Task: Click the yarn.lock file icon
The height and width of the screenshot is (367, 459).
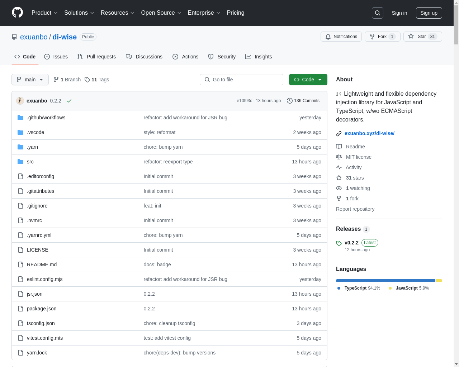Action: (x=20, y=353)
